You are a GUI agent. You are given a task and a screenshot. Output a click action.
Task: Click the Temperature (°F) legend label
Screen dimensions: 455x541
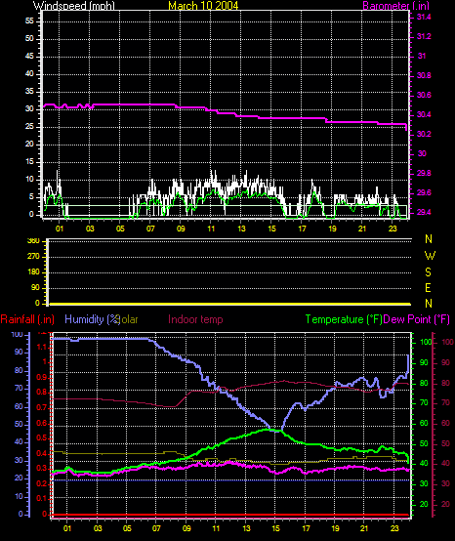(x=344, y=319)
